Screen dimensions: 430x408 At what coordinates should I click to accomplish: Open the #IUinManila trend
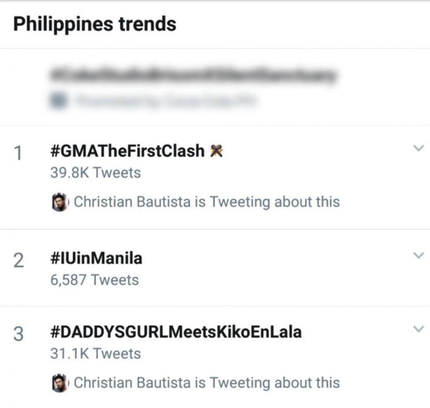96,259
